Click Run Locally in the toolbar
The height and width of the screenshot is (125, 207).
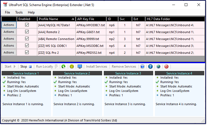[x=47, y=67]
